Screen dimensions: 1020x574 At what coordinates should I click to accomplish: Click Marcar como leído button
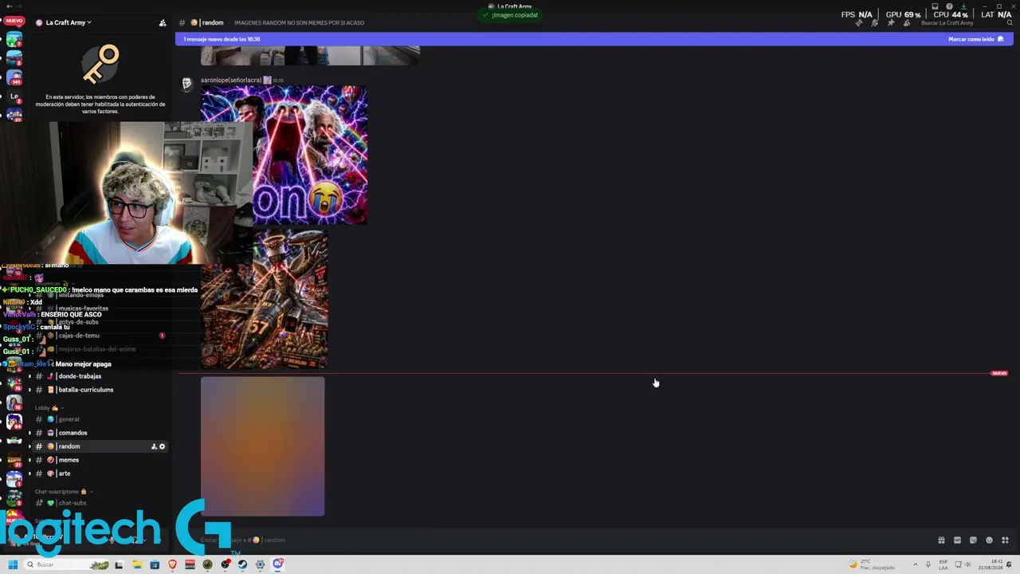(975, 39)
